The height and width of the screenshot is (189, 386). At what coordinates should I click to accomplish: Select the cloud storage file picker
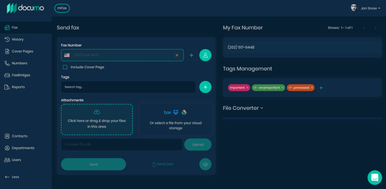pyautogui.click(x=175, y=119)
